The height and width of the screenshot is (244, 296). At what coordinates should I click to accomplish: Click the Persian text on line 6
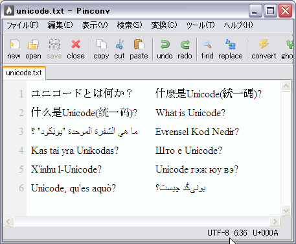(x=181, y=188)
